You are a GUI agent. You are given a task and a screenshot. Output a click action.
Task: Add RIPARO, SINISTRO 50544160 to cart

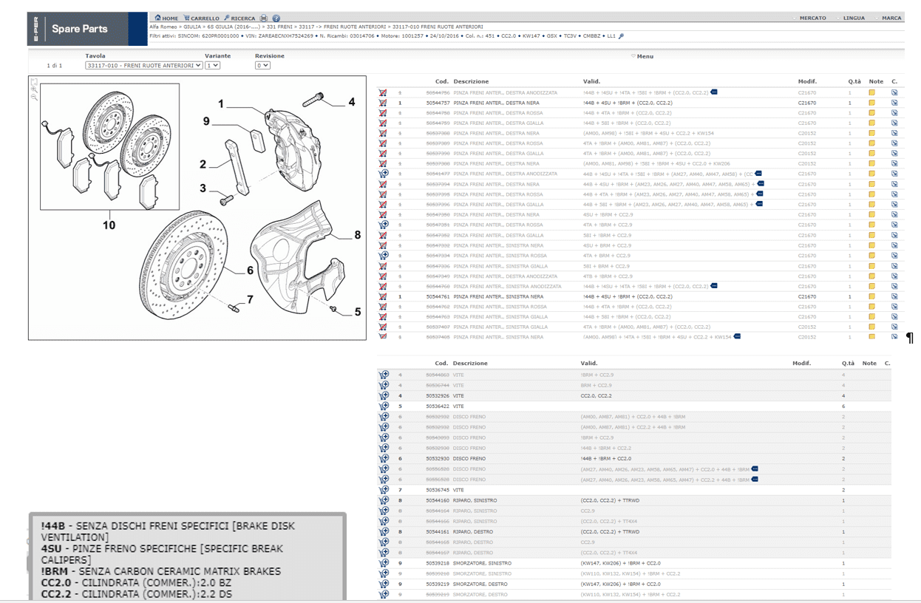tap(384, 500)
